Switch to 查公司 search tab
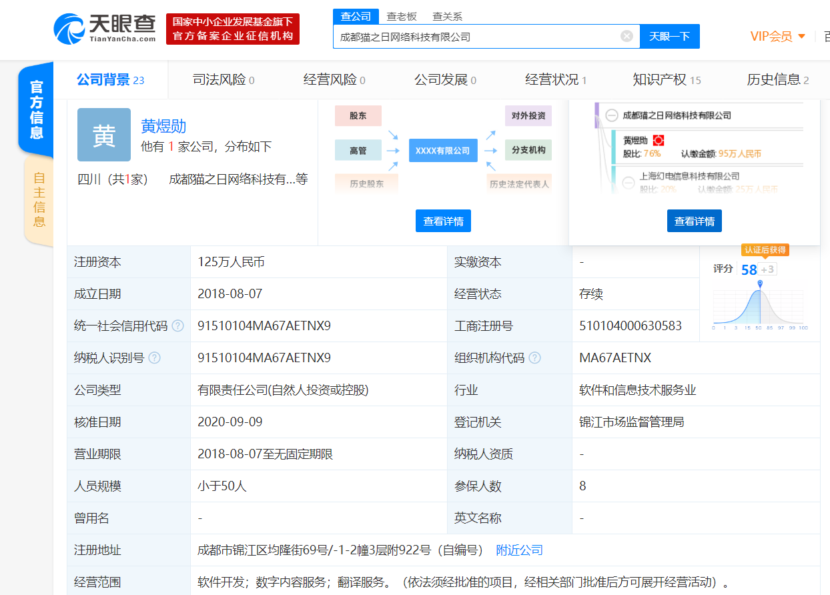 tap(356, 17)
